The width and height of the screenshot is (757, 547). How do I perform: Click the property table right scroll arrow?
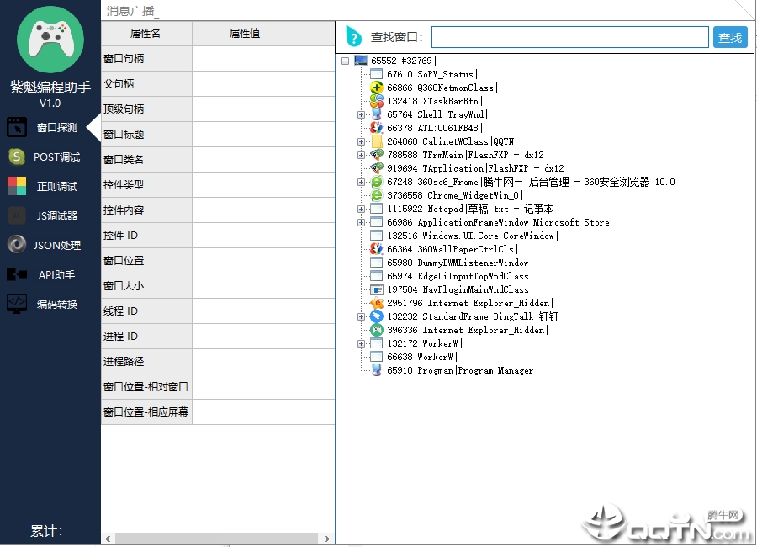pyautogui.click(x=327, y=539)
